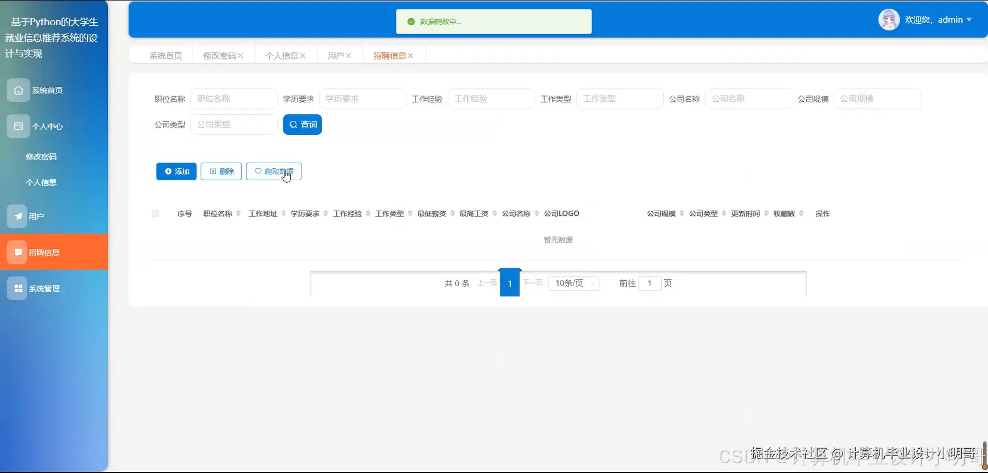Click the 删除 button to delete records
Screen dimensions: 988x473
pos(221,171)
